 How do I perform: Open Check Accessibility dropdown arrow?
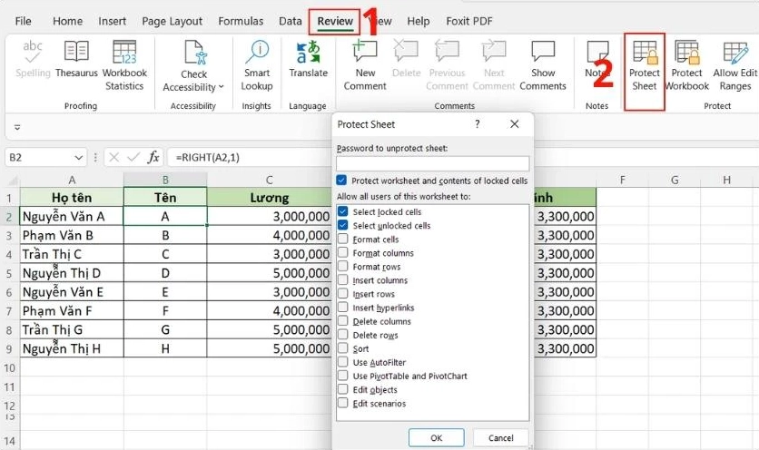click(x=222, y=87)
